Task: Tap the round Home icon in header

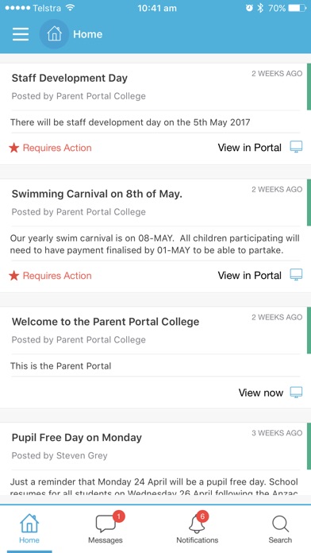Action: click(54, 34)
